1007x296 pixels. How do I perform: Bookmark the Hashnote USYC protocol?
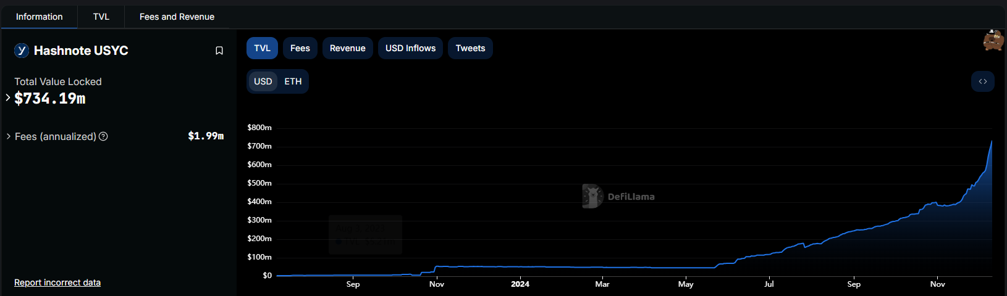(x=219, y=51)
